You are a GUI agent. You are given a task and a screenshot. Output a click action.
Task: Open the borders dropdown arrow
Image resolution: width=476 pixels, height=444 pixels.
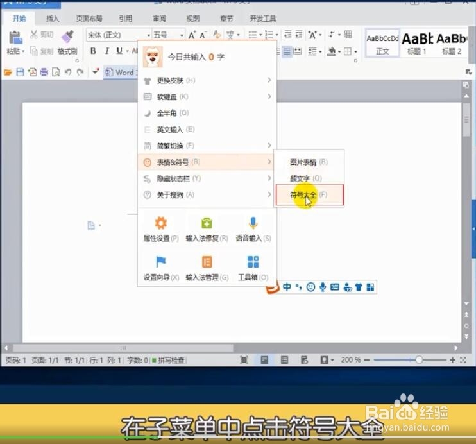point(355,51)
